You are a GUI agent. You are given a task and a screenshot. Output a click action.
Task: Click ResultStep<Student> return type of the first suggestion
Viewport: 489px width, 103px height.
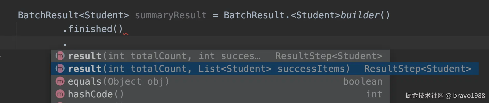pos(329,56)
